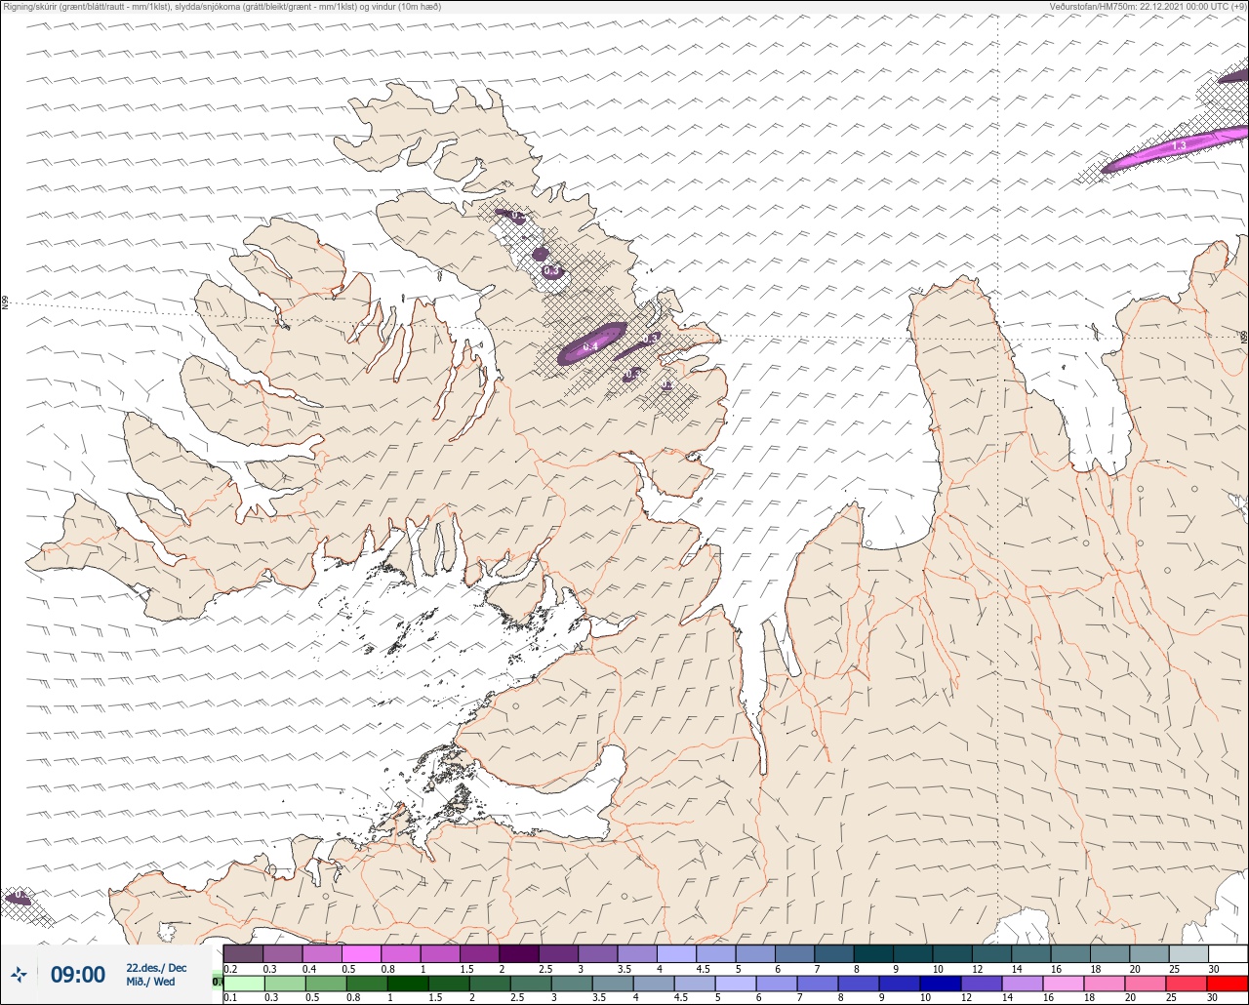Pick the bottom-row grey-green swatch labeled 3
The height and width of the screenshot is (1005, 1249).
[572, 983]
